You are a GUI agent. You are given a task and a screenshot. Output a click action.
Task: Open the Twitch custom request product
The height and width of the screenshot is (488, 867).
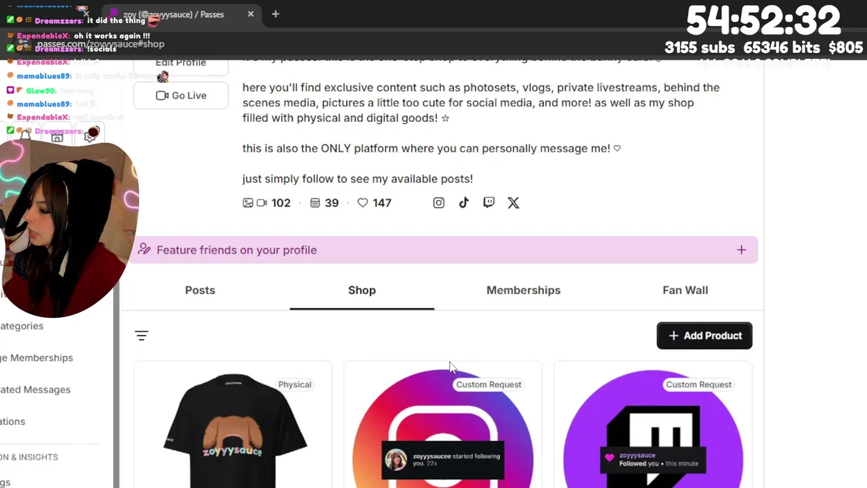point(653,427)
